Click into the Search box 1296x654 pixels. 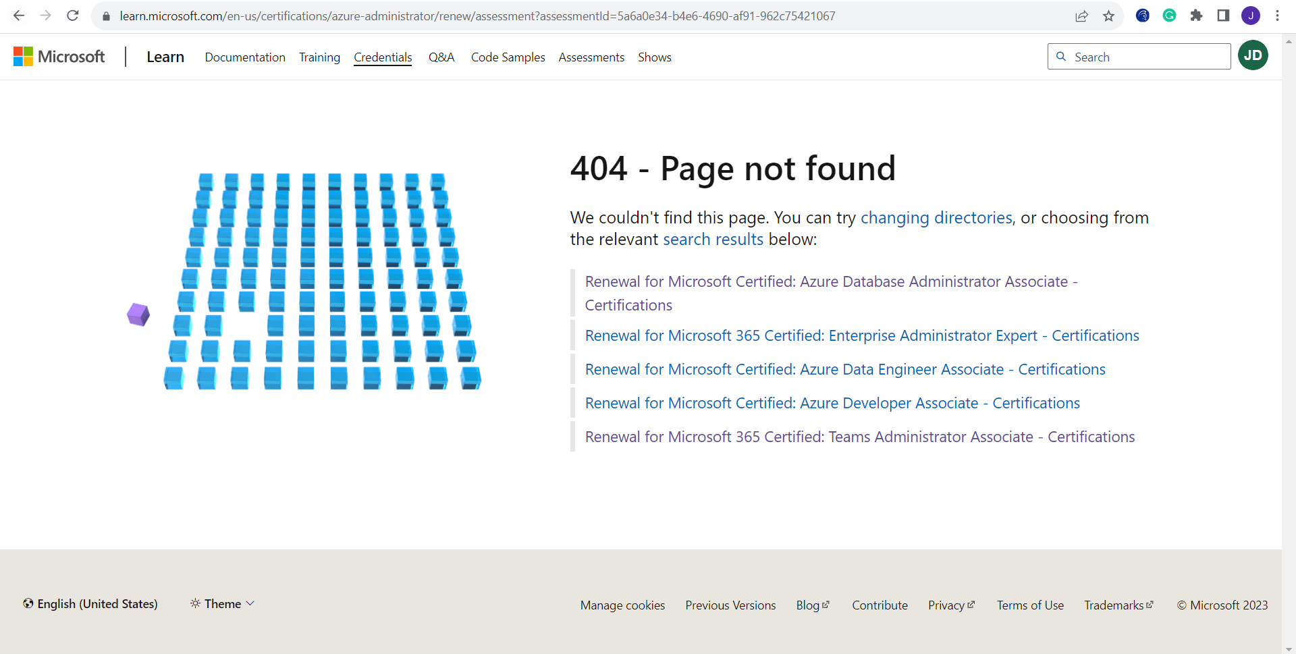click(x=1139, y=57)
